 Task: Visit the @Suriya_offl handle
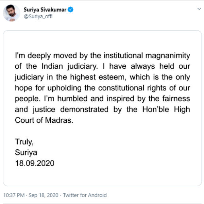(38, 17)
